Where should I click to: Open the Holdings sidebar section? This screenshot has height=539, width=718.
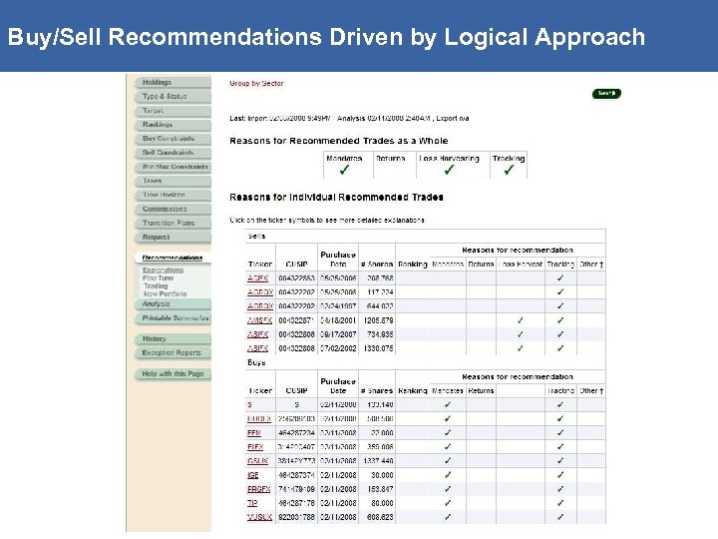tap(174, 83)
